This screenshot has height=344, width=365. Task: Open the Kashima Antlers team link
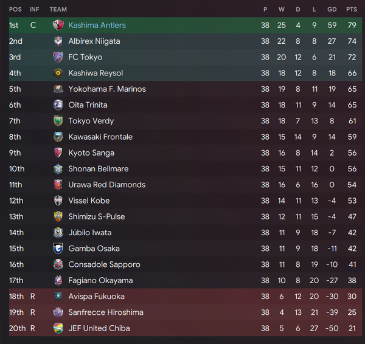[97, 25]
